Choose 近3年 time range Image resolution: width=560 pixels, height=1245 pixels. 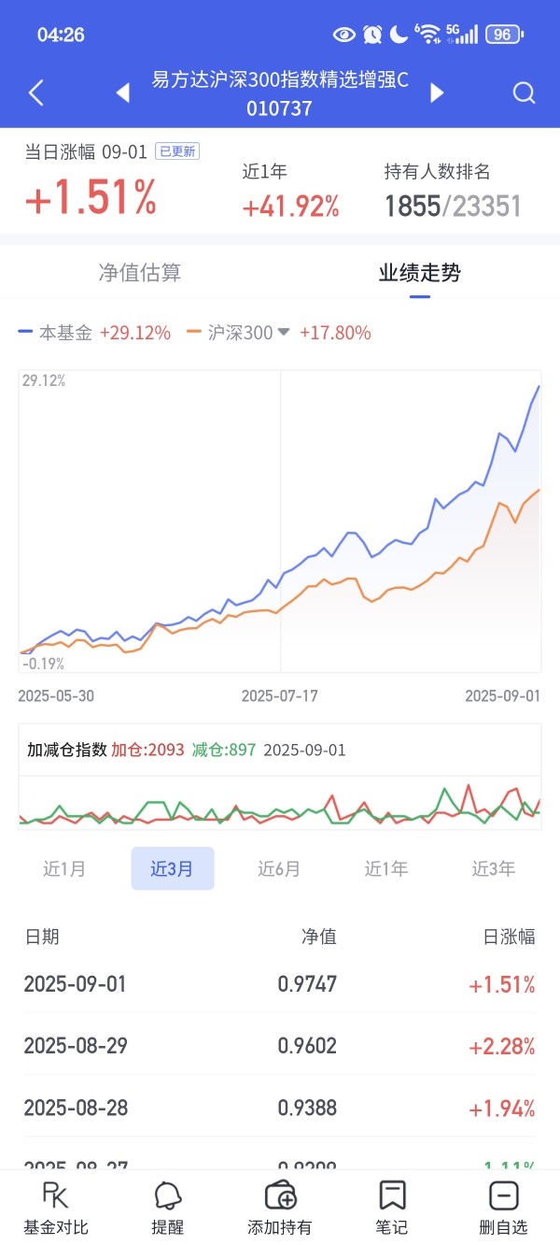[494, 868]
